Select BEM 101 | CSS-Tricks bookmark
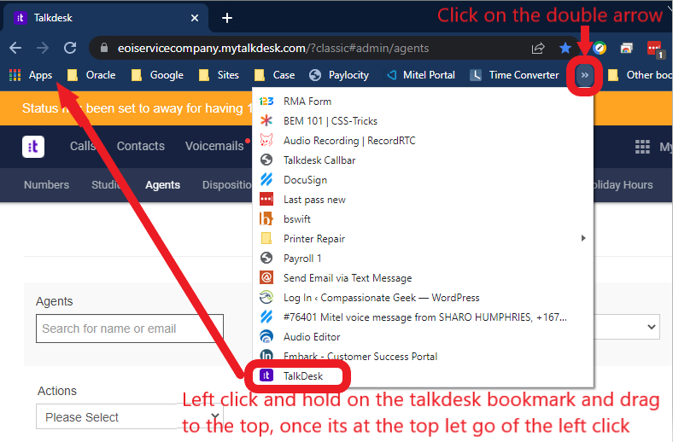Viewport: 673px width, 442px height. pos(423,121)
